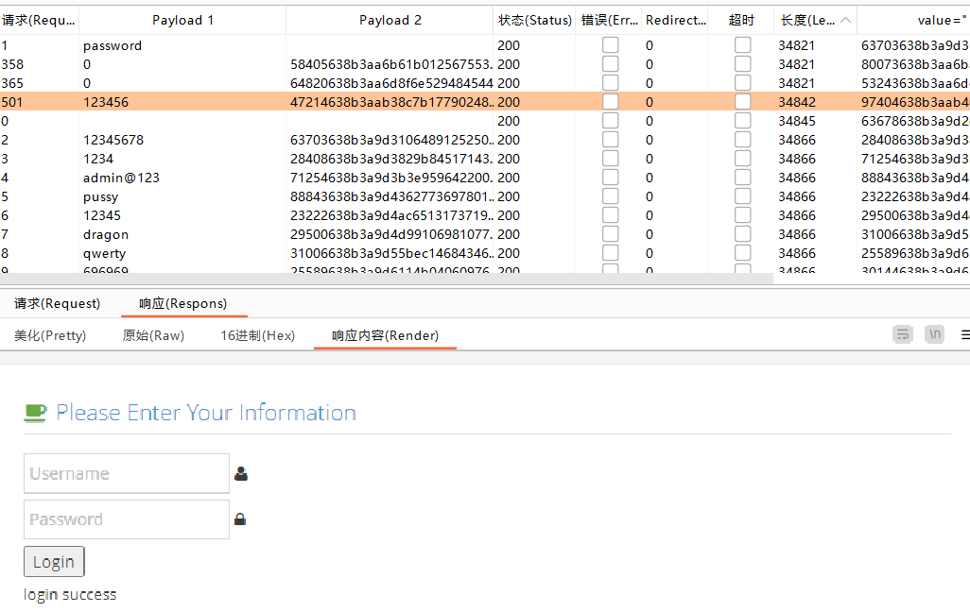Click the lock icon beside Password field
970x612 pixels.
pyautogui.click(x=240, y=519)
